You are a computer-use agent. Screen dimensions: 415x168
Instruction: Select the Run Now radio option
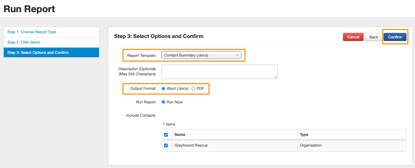(x=163, y=102)
